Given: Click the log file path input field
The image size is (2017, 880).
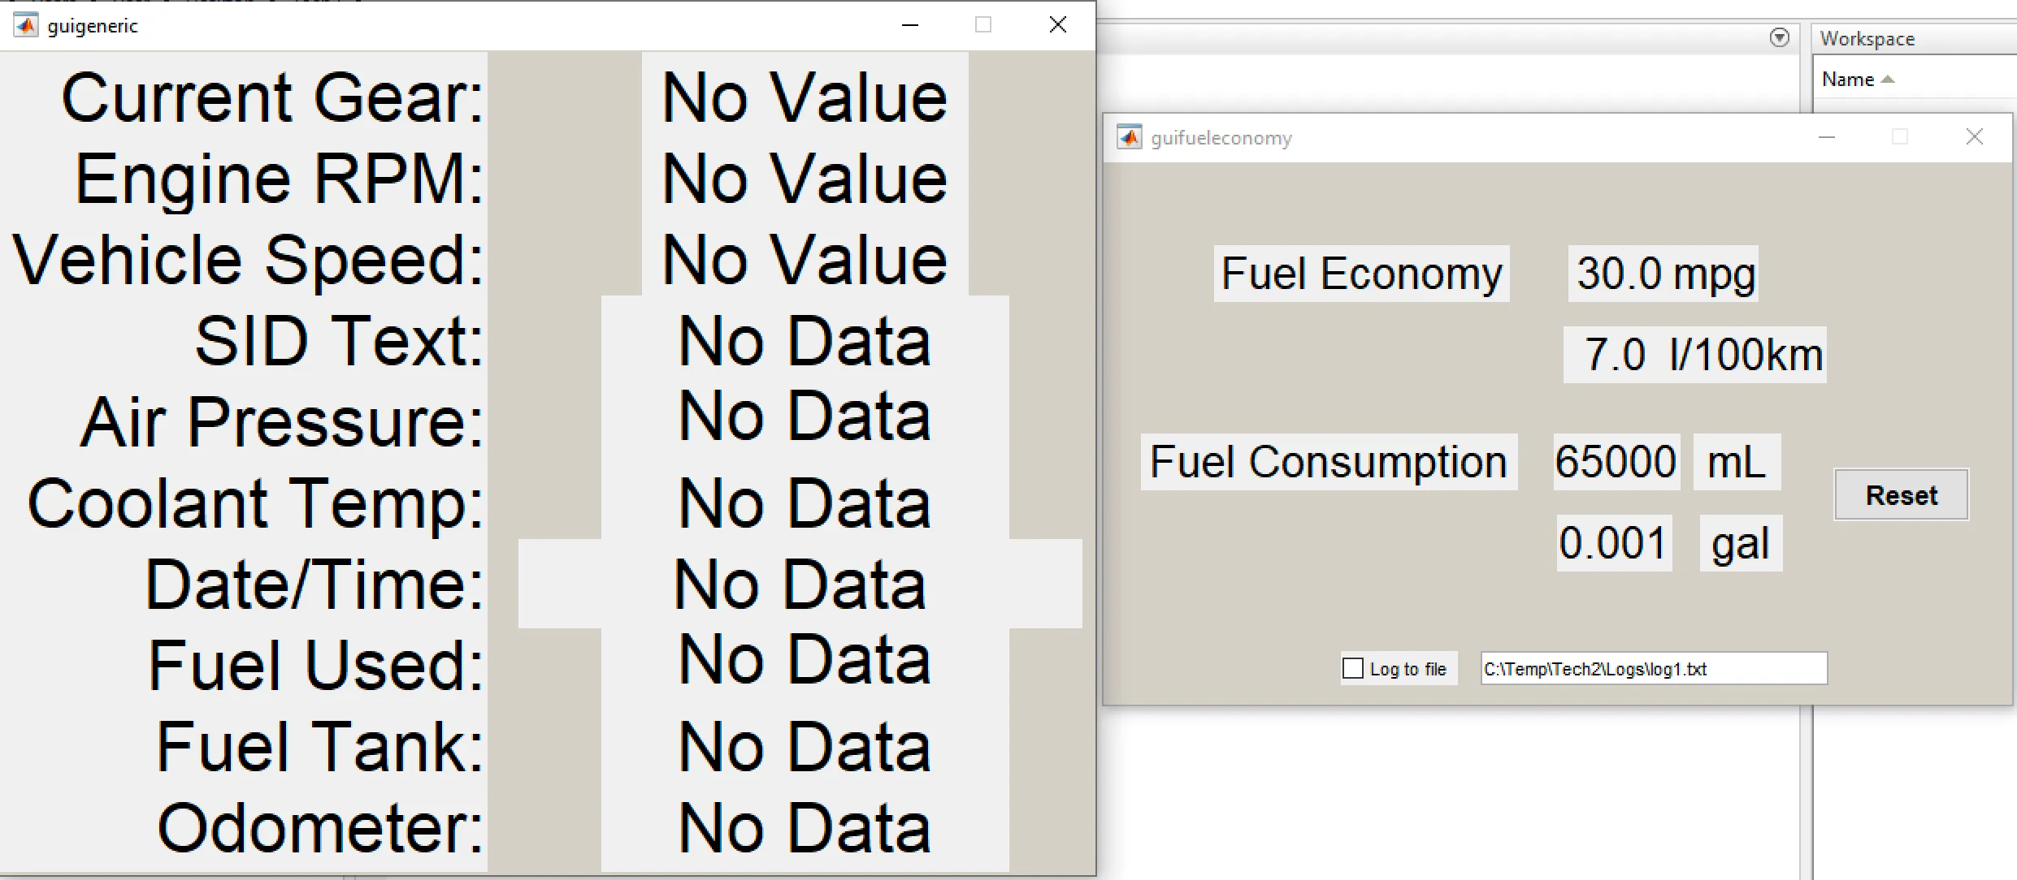Looking at the screenshot, I should (1654, 668).
